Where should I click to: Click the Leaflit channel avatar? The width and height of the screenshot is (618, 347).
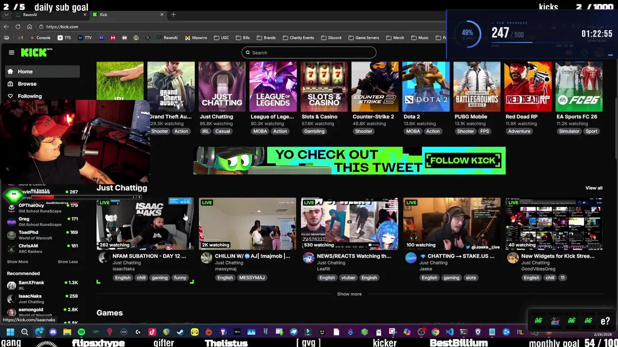[x=309, y=258]
